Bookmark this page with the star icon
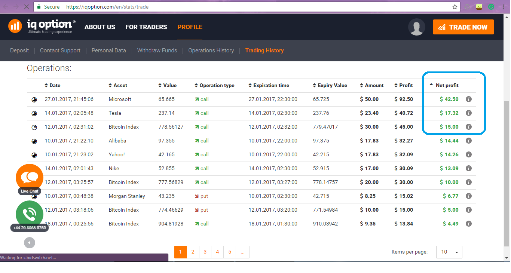Screen dimensions: 511x273 pyautogui.click(x=455, y=7)
